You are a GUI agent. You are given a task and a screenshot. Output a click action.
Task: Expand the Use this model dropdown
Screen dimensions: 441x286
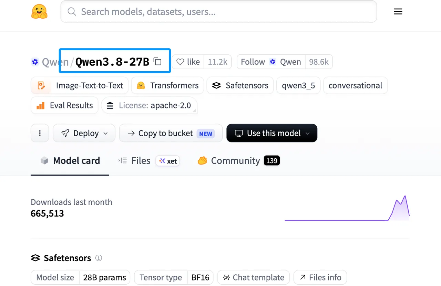click(x=272, y=133)
